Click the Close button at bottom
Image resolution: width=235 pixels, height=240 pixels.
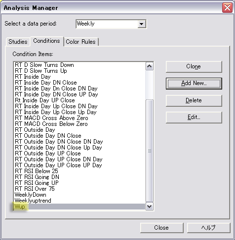point(161,228)
